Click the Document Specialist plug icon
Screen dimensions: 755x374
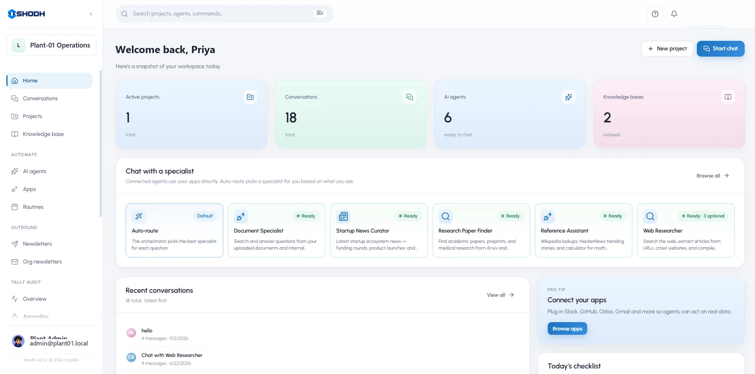pos(241,216)
